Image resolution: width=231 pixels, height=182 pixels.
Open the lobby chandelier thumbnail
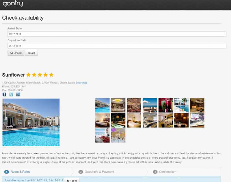click(118, 105)
